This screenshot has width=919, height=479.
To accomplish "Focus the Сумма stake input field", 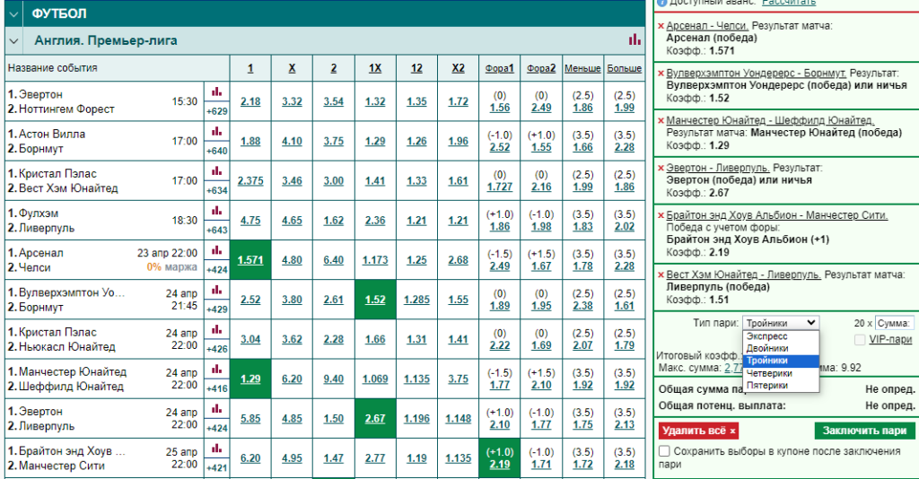I will (895, 323).
